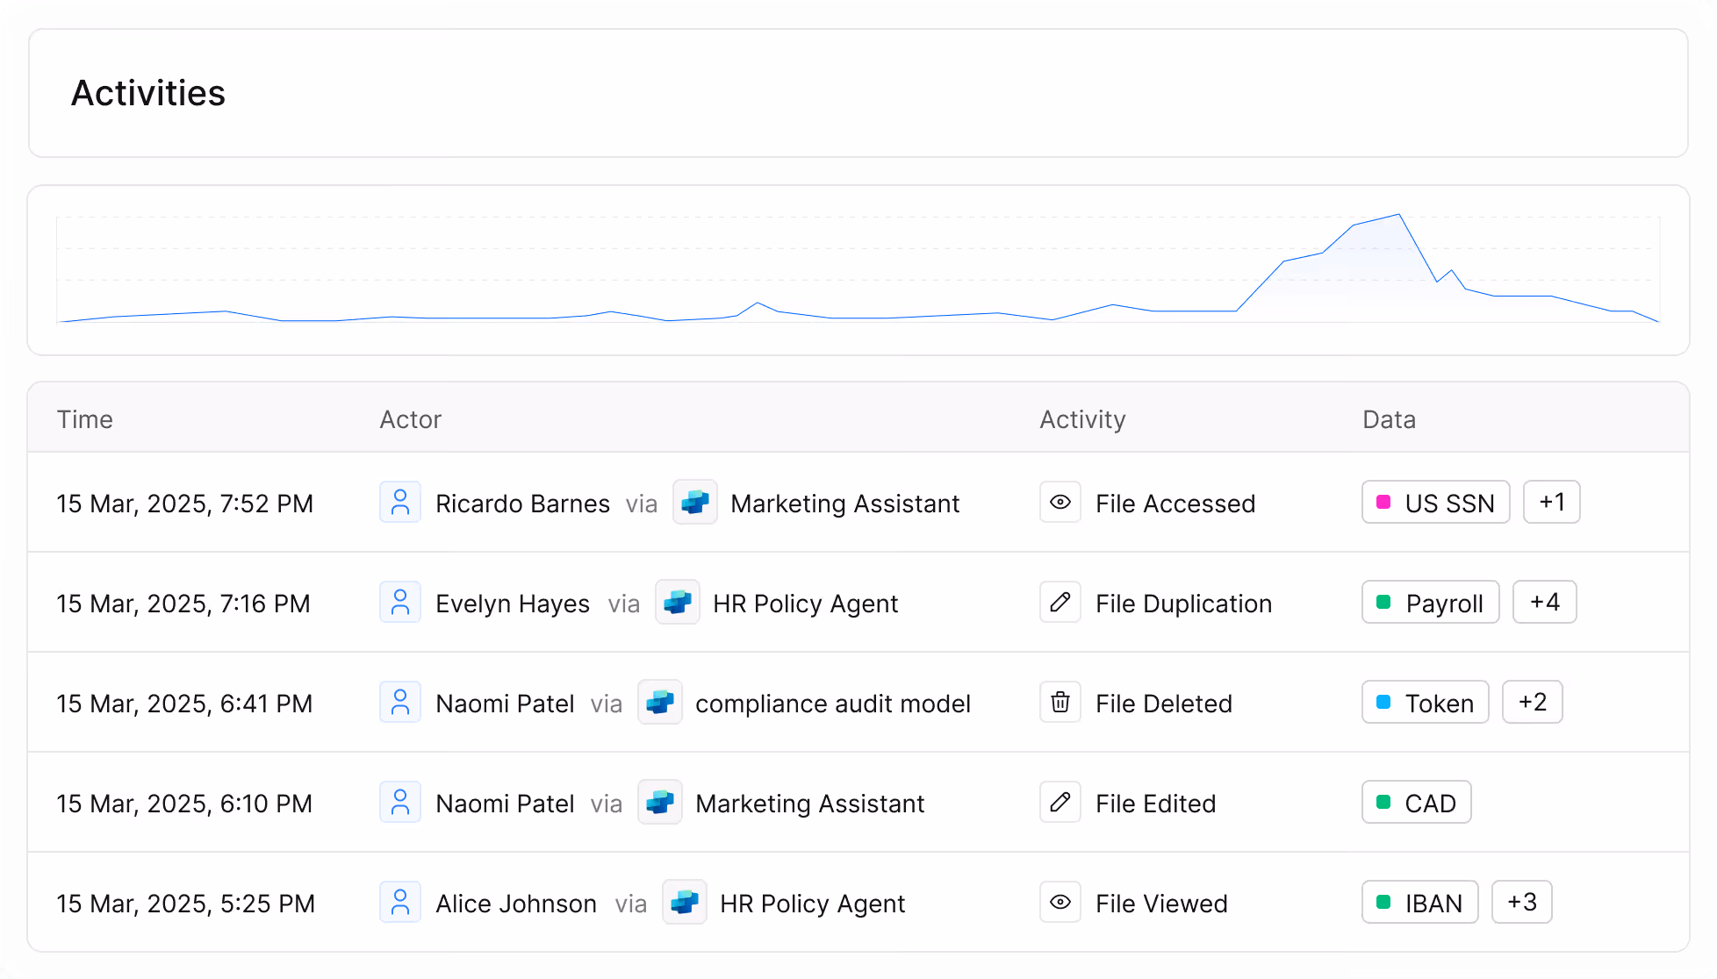The height and width of the screenshot is (979, 1717).
Task: Click the highest peak of the activity chart
Action: (1398, 215)
